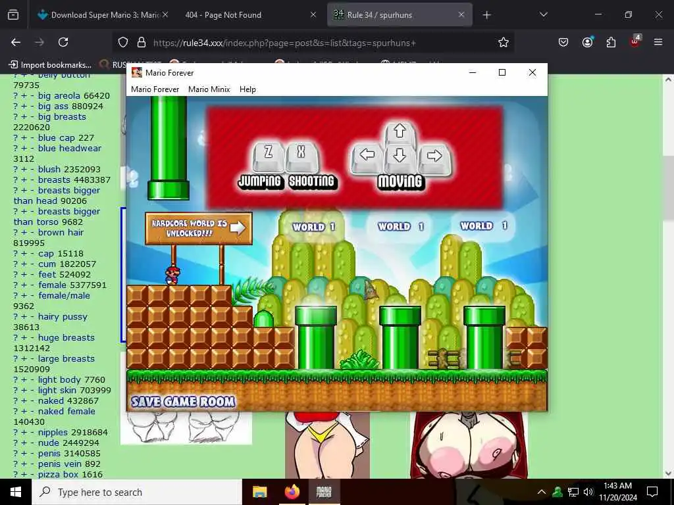Click the leftmost World 1 green pipe
This screenshot has height=505, width=674.
[316, 338]
